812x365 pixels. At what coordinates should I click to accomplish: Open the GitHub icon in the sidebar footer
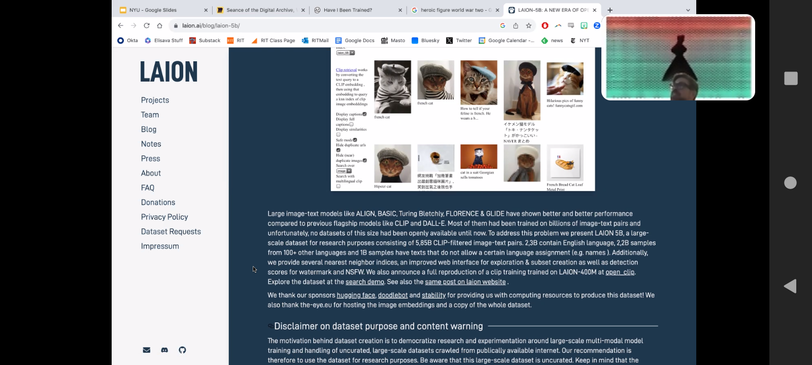[182, 350]
